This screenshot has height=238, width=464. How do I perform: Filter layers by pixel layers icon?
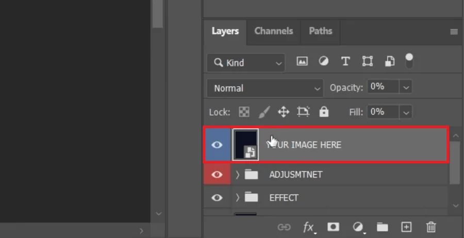302,61
